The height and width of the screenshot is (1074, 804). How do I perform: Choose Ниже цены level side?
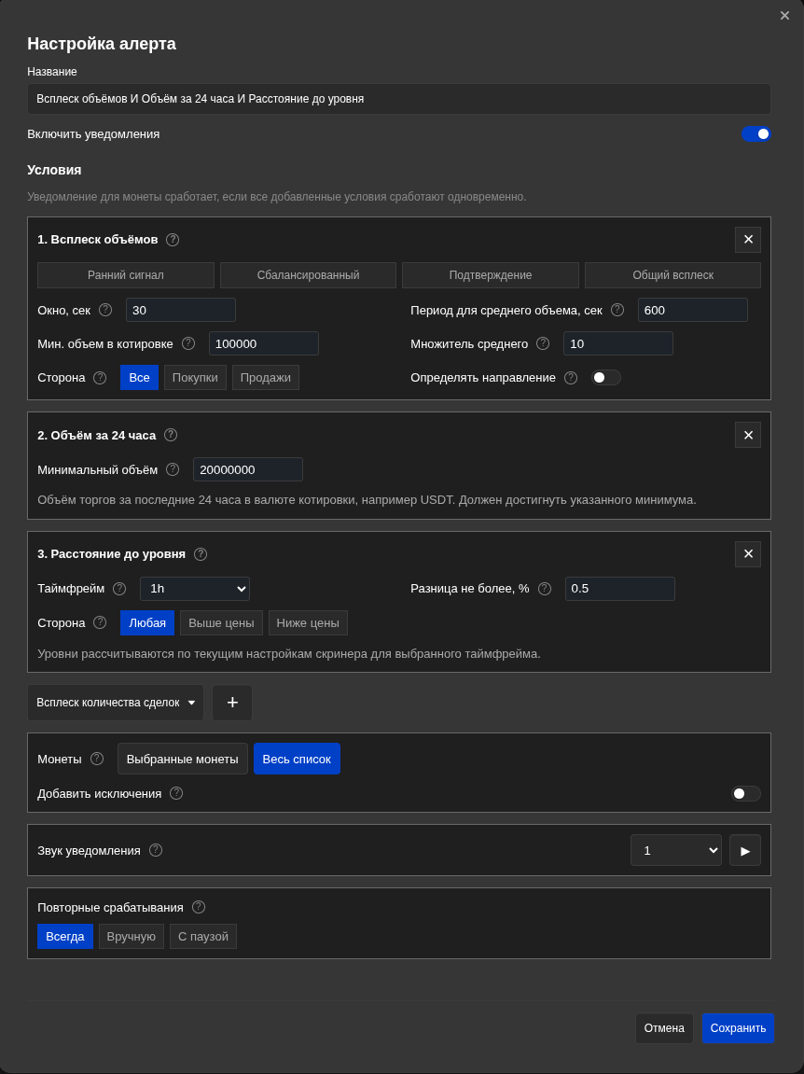tap(308, 622)
